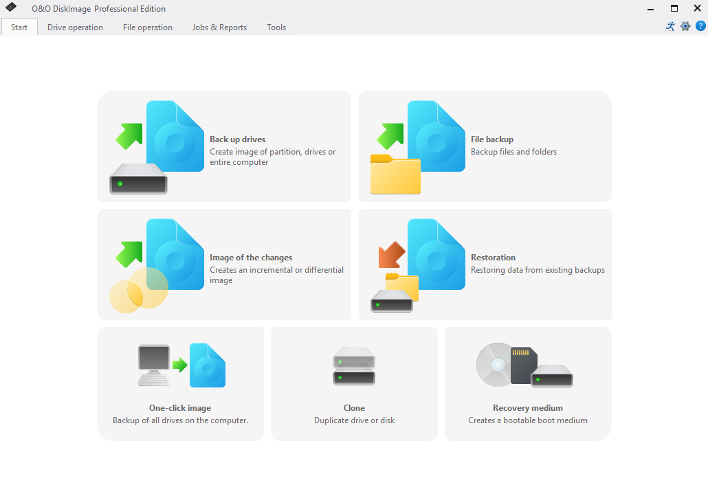Viewport: 708px width, 496px height.
Task: Switch to the File operation tab
Action: pyautogui.click(x=148, y=27)
